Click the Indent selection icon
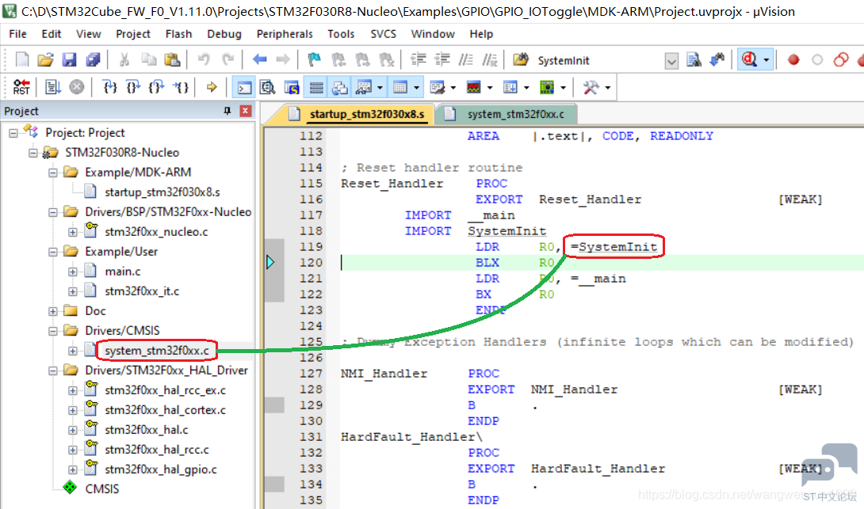Viewport: 864px width, 509px height. point(419,59)
